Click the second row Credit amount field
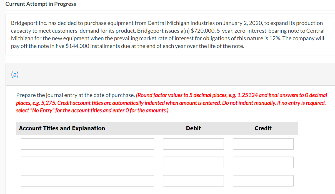 tap(263, 162)
